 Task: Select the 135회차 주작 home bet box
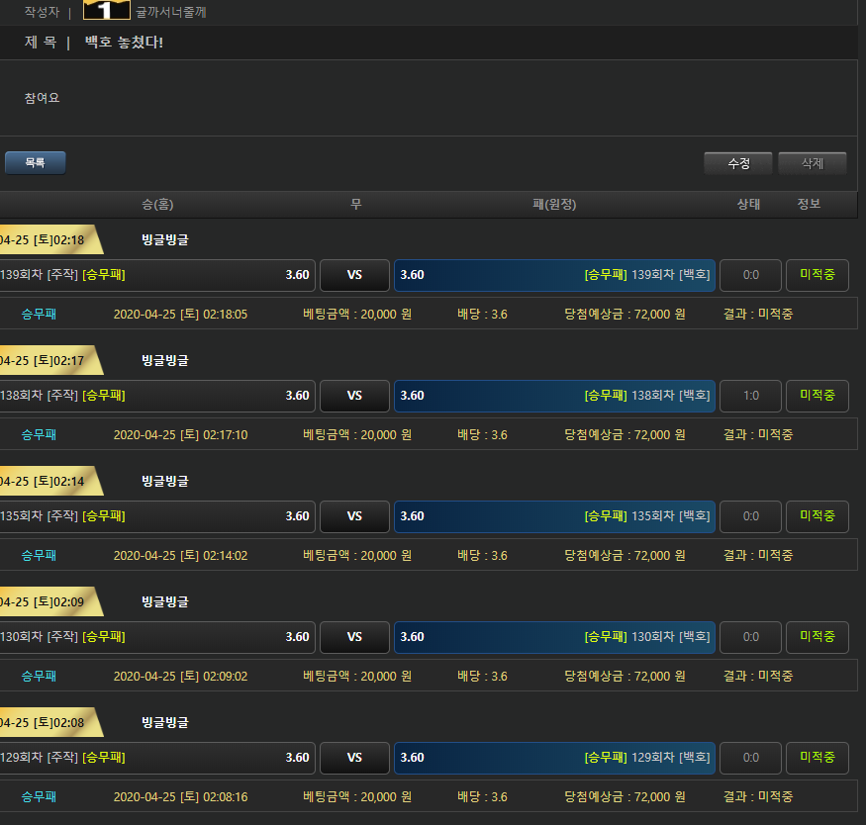pos(156,516)
